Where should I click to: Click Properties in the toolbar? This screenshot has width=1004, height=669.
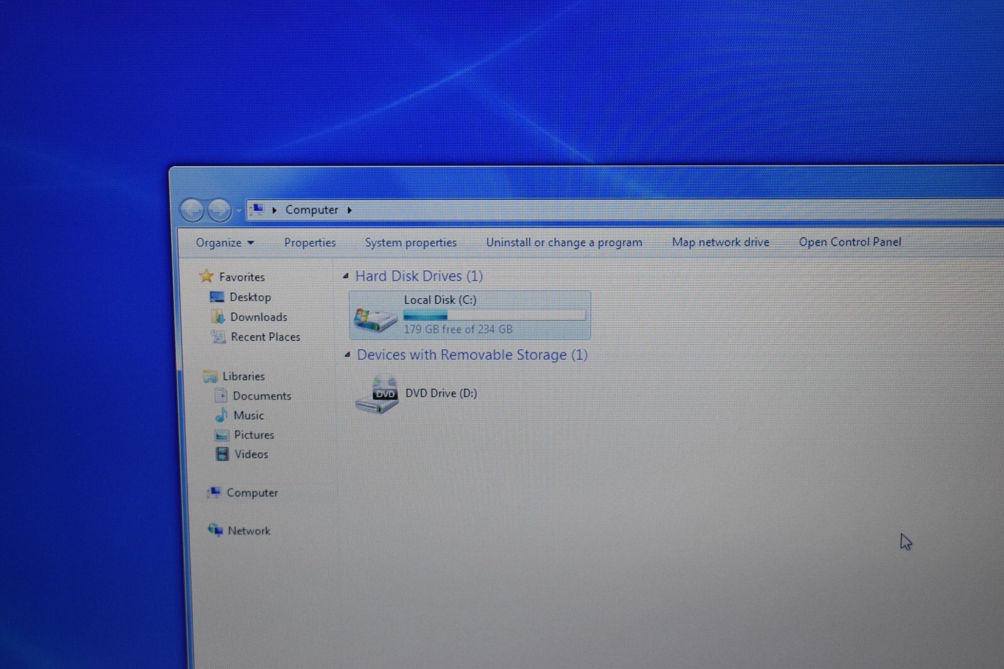(310, 243)
